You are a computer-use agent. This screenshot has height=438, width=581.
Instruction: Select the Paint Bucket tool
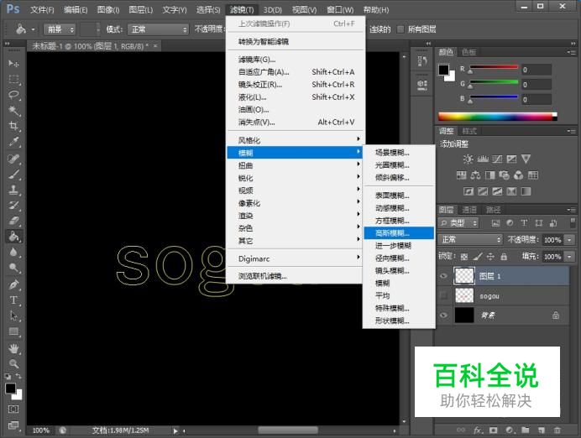pyautogui.click(x=13, y=237)
